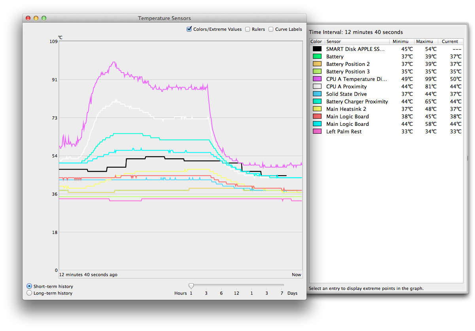
Task: Click the white CPU A Proximity swatch
Action: click(x=317, y=86)
